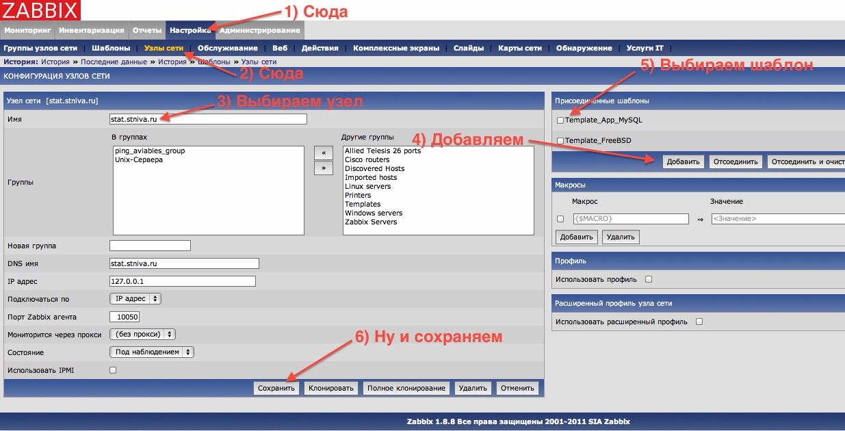Image resolution: width=845 pixels, height=431 pixels.
Task: Switch to the Администрирование tab
Action: (259, 31)
